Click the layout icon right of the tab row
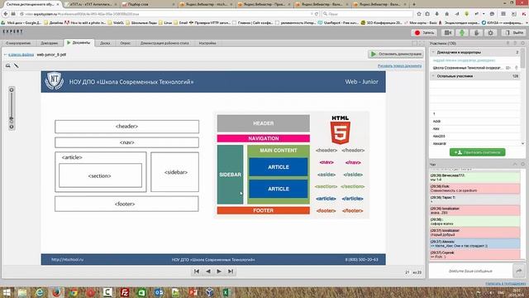 coord(415,43)
